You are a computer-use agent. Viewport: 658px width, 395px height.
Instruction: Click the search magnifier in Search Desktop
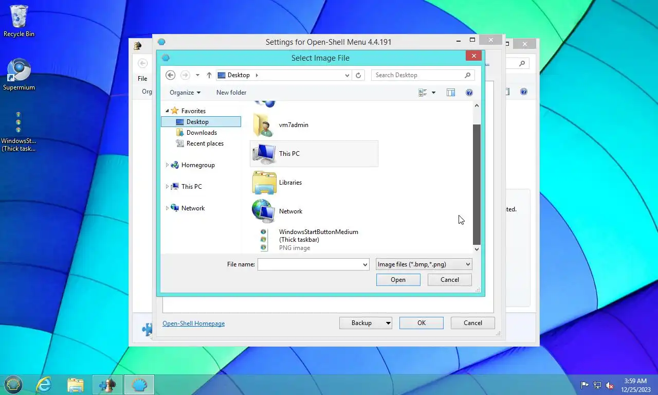467,75
